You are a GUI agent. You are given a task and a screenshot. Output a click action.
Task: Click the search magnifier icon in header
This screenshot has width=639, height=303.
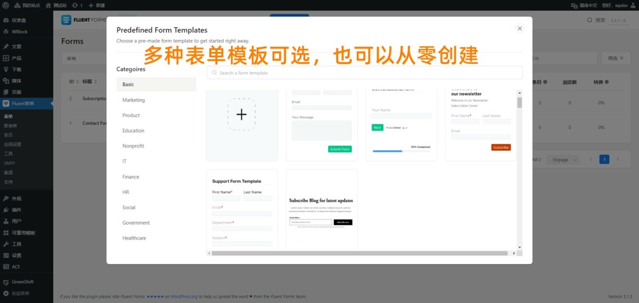(590, 20)
